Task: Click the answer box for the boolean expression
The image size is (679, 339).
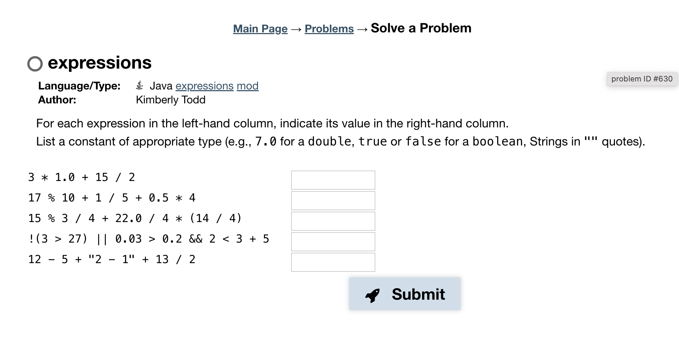Action: point(333,242)
